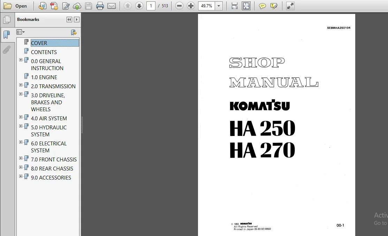Screen dimensions: 388x236
Task: Expand the 4.0 AIR SYSTEM node
Action: point(21,117)
